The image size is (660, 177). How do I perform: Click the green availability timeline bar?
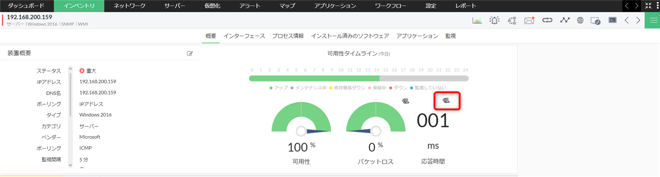click(x=314, y=78)
